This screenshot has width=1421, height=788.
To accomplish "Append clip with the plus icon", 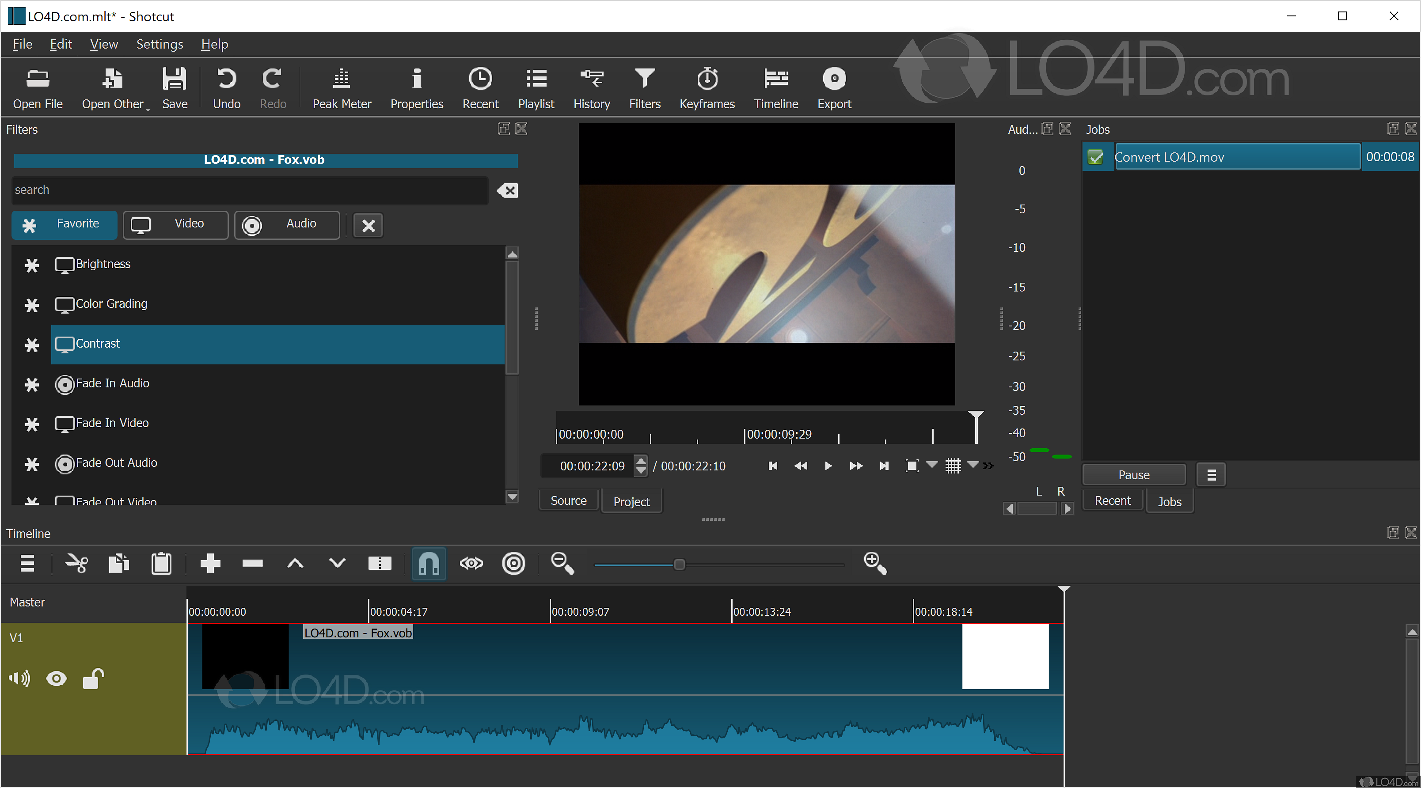I will [x=210, y=563].
